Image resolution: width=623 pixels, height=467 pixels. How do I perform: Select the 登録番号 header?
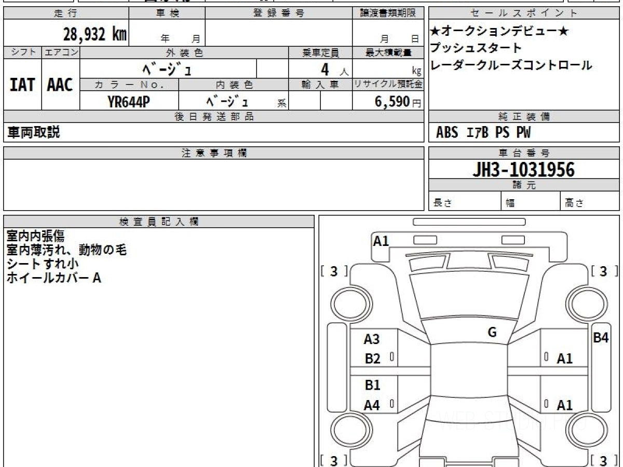tap(278, 13)
